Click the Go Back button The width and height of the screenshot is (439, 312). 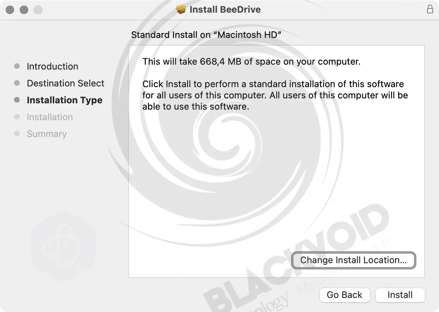click(x=345, y=295)
